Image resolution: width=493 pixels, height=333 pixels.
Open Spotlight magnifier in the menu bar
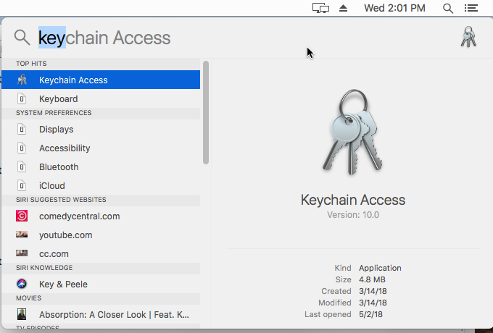click(x=448, y=9)
